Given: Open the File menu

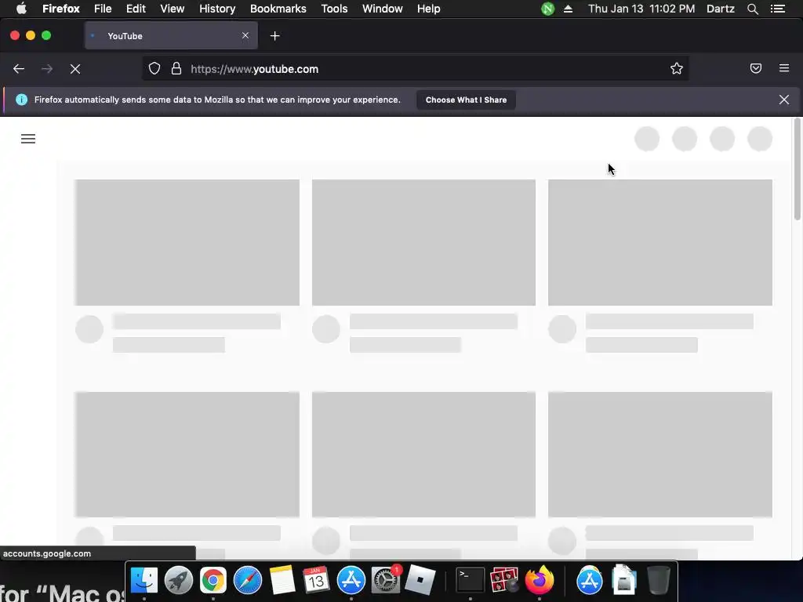Looking at the screenshot, I should click(103, 9).
